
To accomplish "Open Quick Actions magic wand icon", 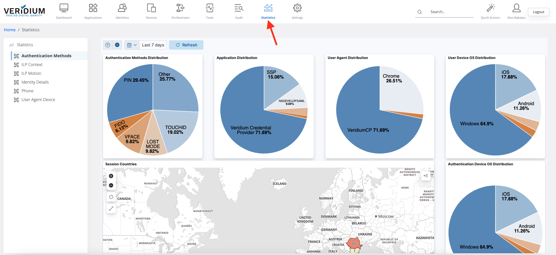I will coord(490,8).
